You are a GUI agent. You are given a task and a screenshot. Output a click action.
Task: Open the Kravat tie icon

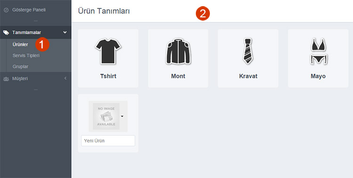point(248,51)
